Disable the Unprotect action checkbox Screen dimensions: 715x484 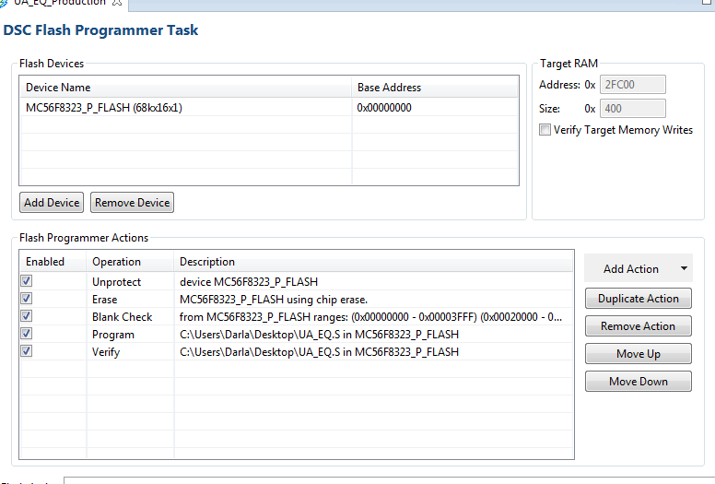click(27, 280)
